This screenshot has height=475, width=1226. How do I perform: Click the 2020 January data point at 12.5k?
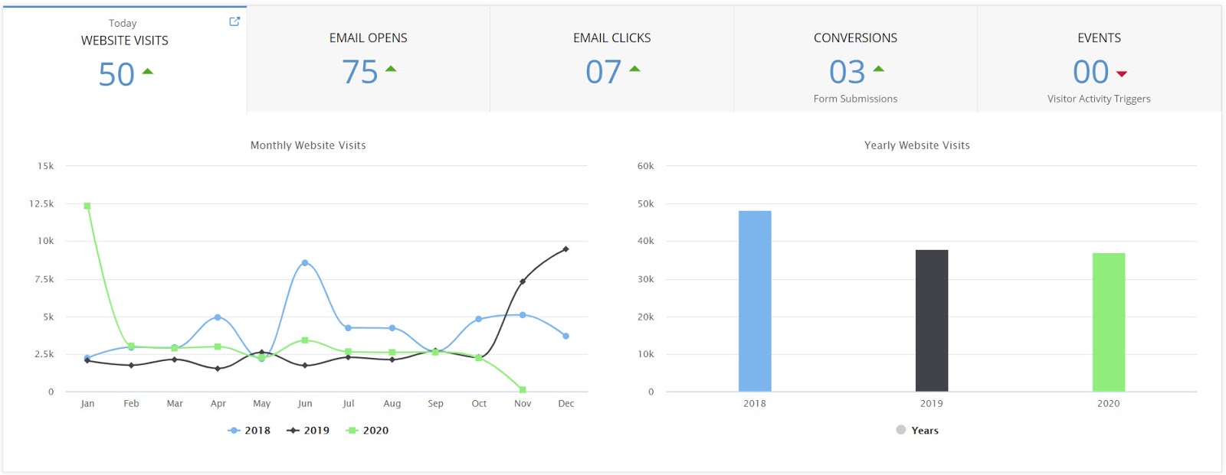pyautogui.click(x=87, y=206)
